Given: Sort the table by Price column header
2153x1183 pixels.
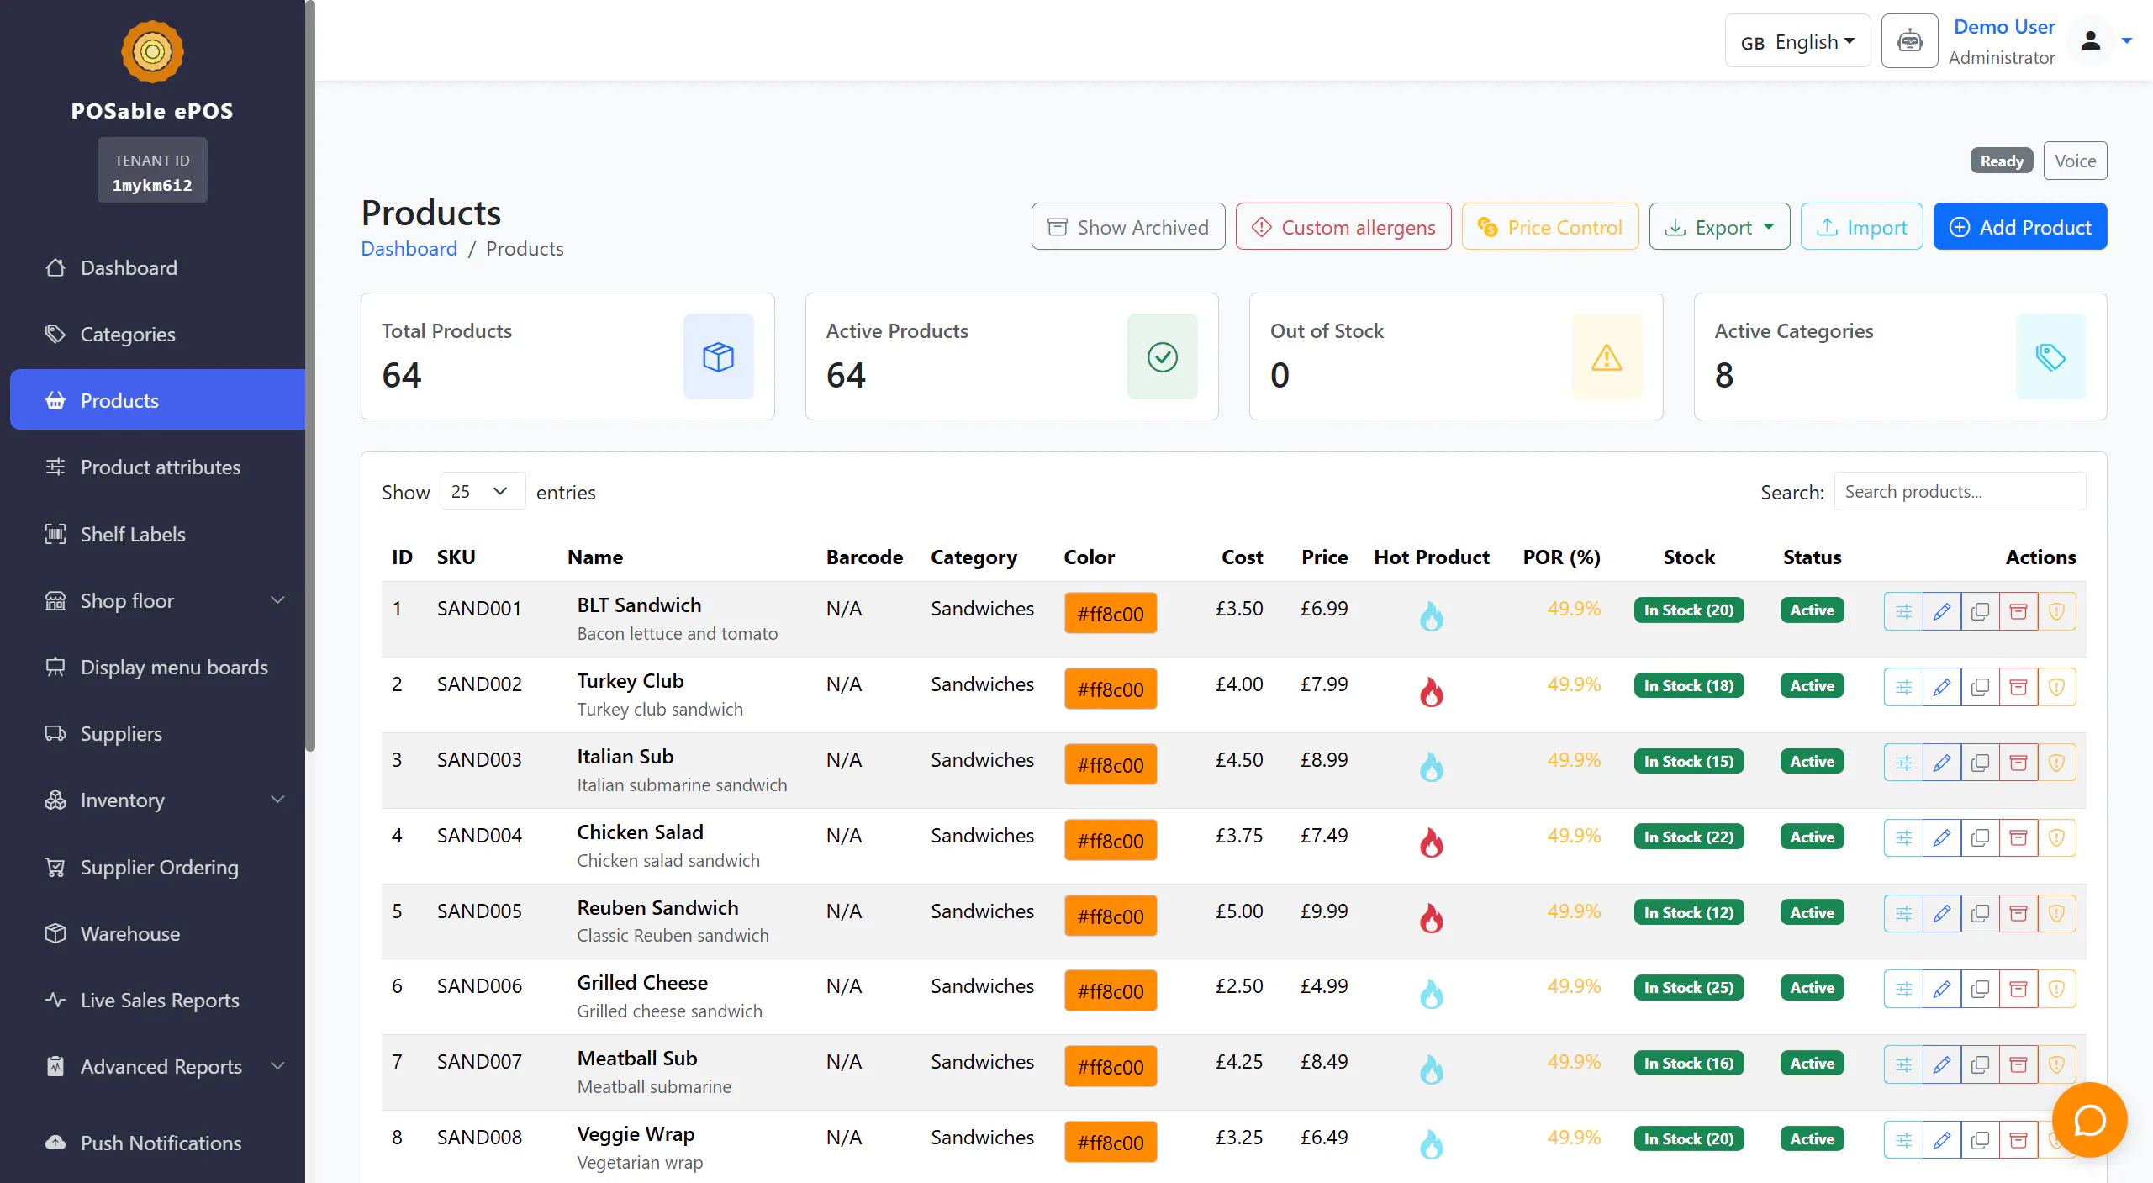Looking at the screenshot, I should pos(1324,557).
